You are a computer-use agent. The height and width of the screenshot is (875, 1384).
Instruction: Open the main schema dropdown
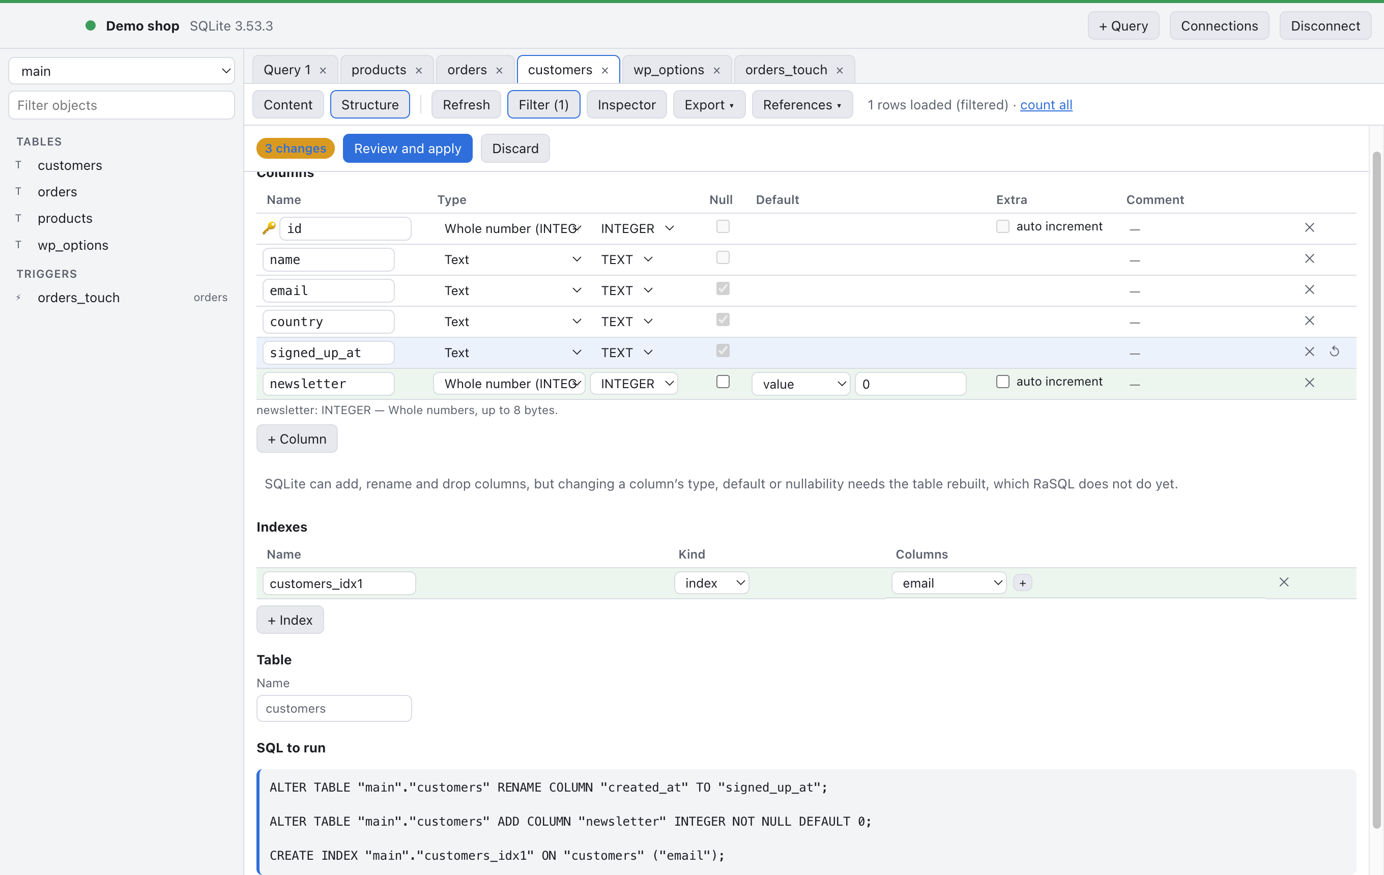tap(121, 71)
